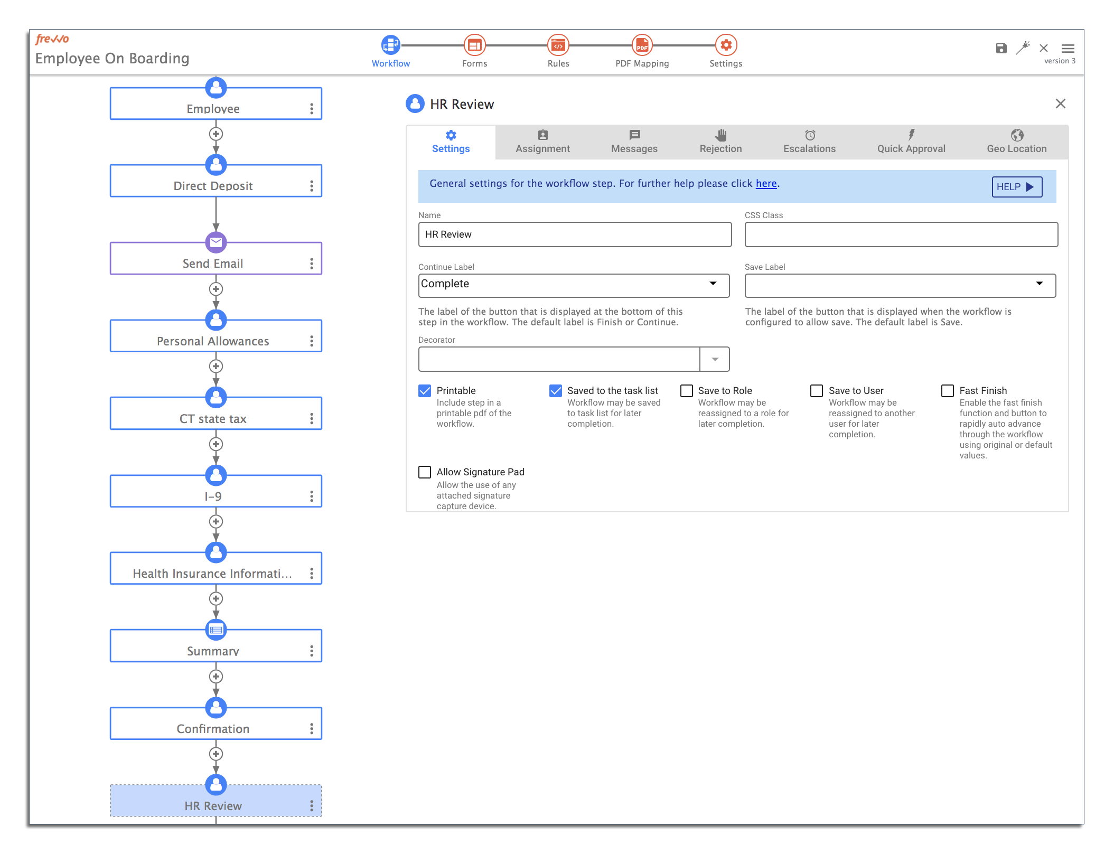The image size is (1114, 854).
Task: Click the I-9 step user icon
Action: click(216, 475)
